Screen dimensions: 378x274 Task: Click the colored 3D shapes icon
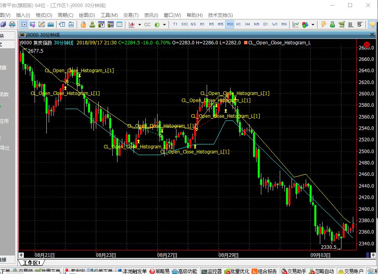pyautogui.click(x=305, y=25)
